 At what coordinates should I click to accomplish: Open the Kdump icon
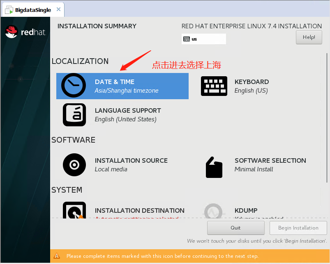click(213, 211)
